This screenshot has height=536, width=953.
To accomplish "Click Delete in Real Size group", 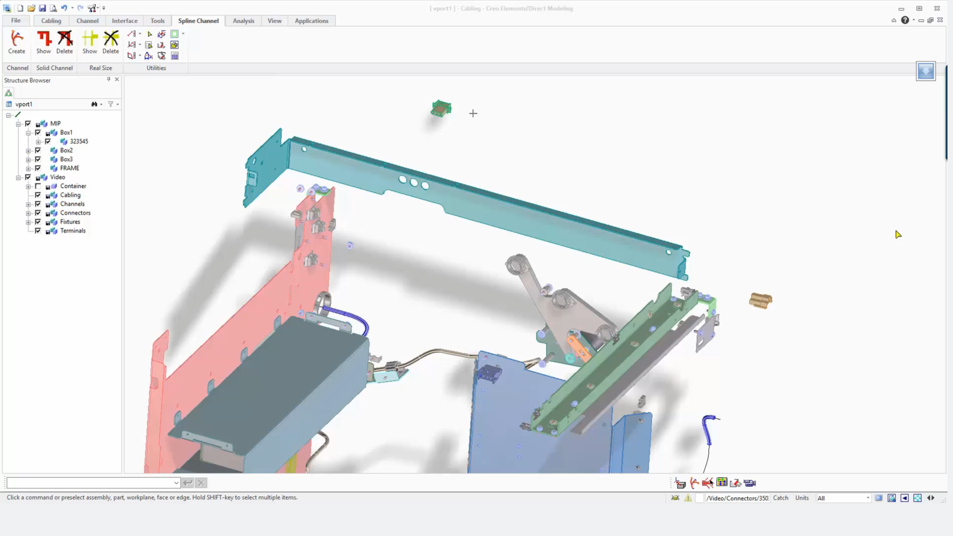I will click(111, 42).
